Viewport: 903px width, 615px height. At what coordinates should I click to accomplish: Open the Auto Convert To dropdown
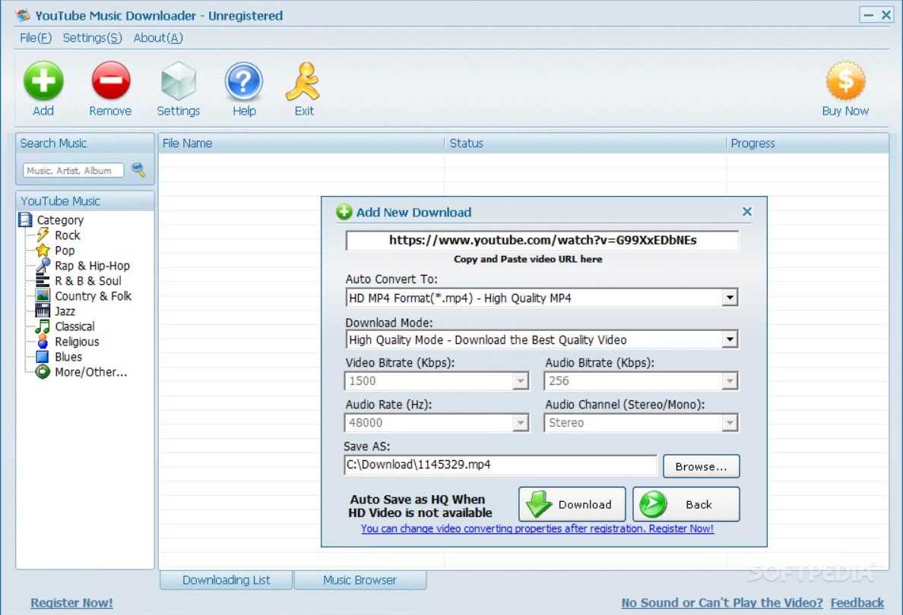730,298
